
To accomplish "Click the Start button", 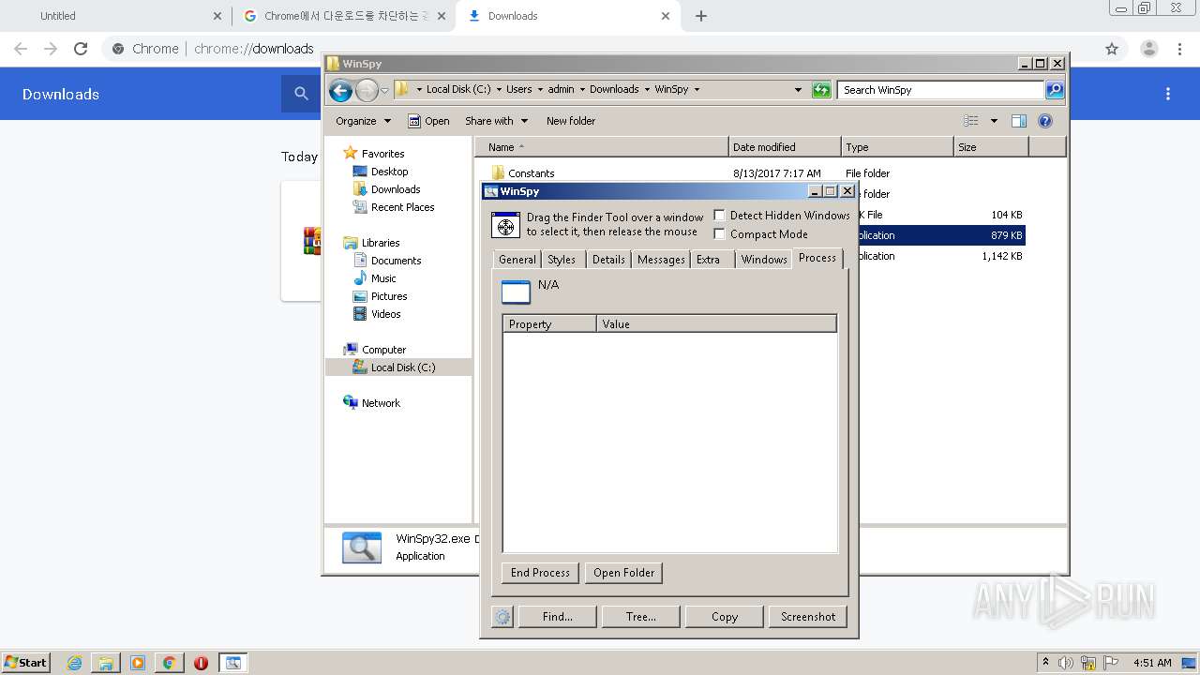I will click(x=25, y=663).
